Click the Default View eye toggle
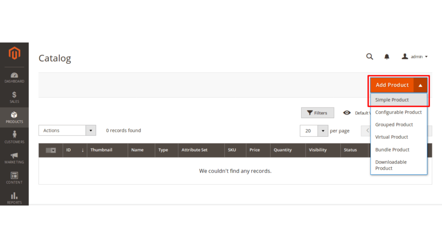Image resolution: width=442 pixels, height=248 pixels. click(x=347, y=112)
